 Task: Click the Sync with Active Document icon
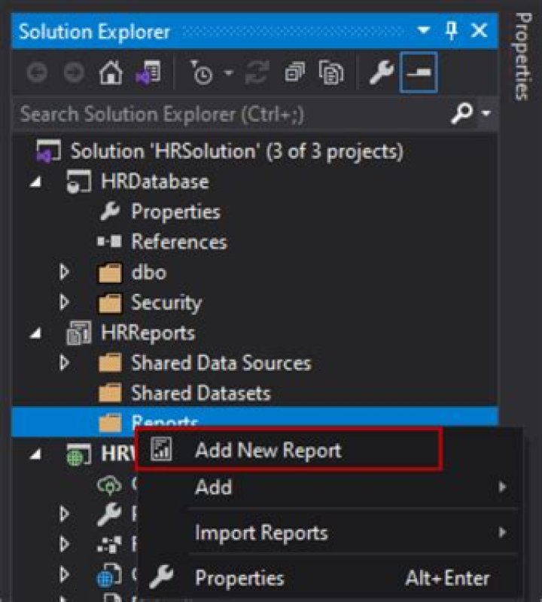click(257, 75)
